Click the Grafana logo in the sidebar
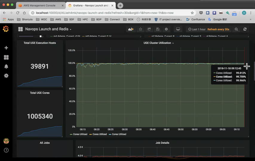The width and height of the screenshot is (255, 161). point(6,29)
